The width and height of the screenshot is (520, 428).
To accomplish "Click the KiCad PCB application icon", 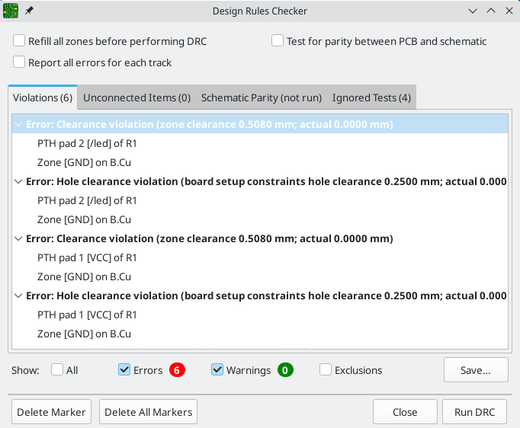I will [11, 11].
